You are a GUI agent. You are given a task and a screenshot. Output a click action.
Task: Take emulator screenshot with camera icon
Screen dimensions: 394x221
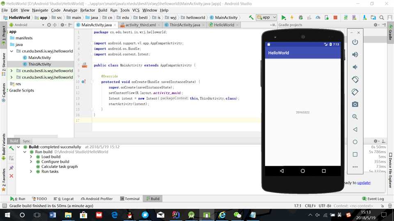click(355, 104)
